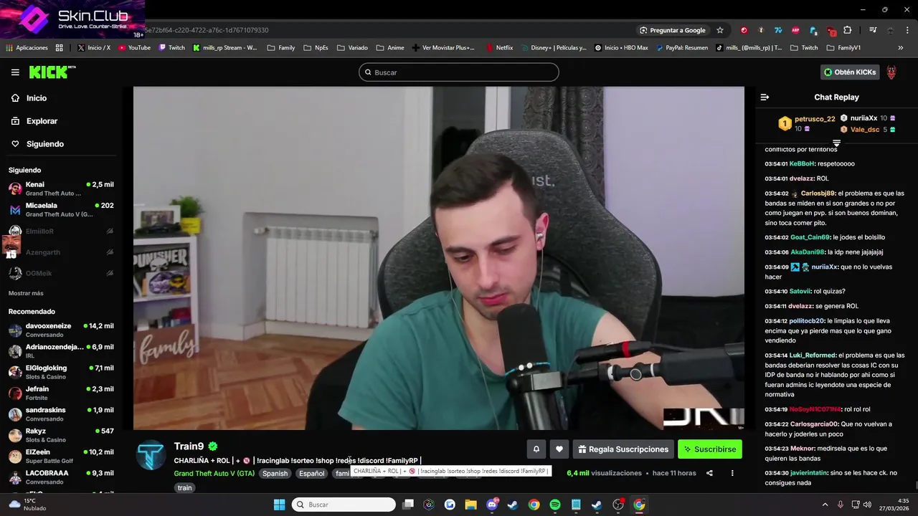Collapse the Chat Replay panel

765,97
